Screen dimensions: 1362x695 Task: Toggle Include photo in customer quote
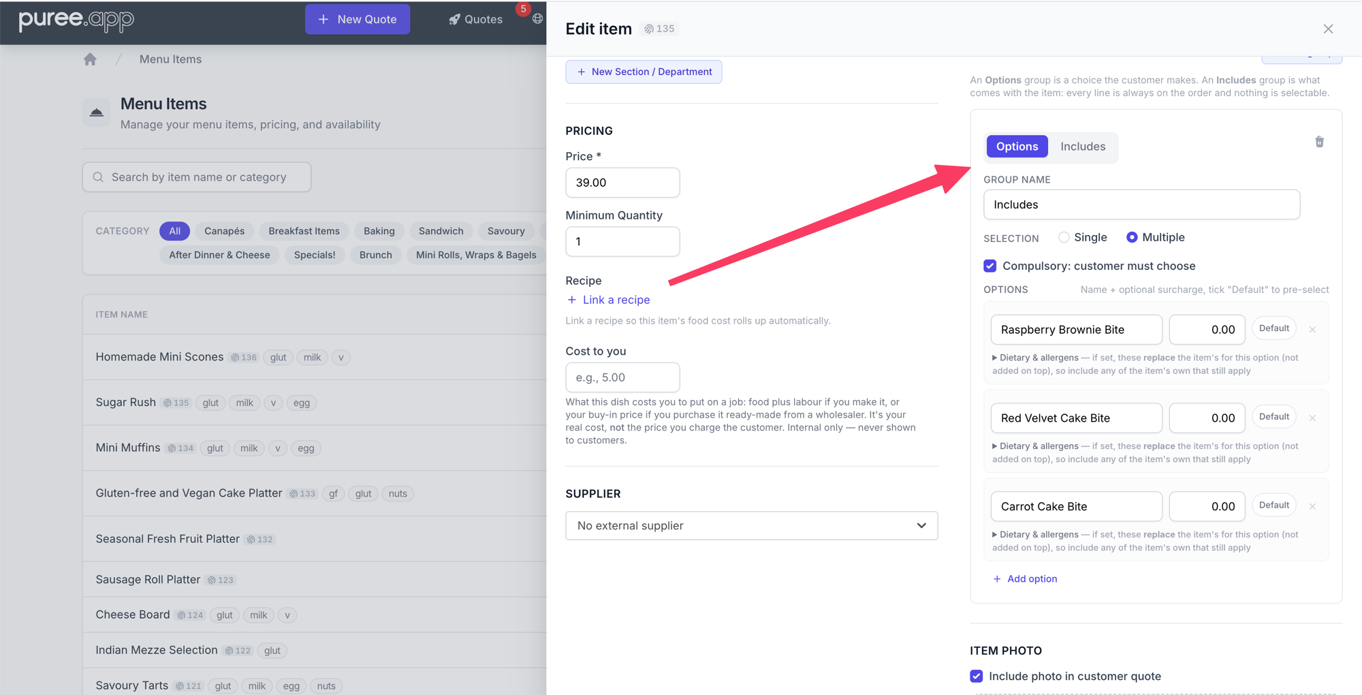[x=977, y=676]
